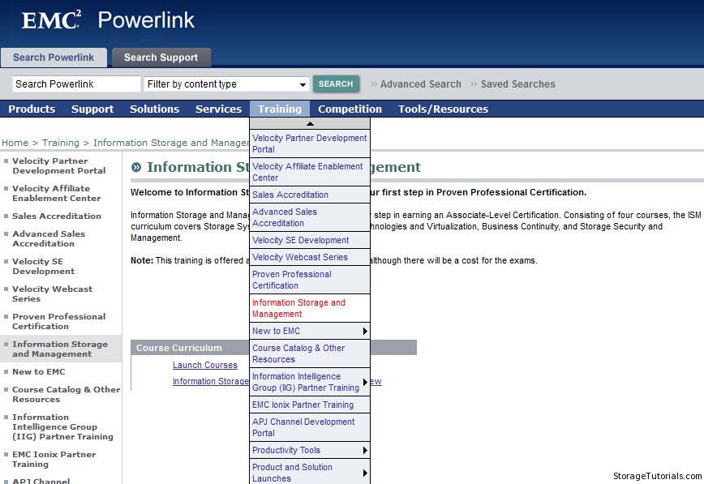The image size is (704, 484).
Task: Choose EMC Ionix Partner Training menu entry
Action: point(303,405)
